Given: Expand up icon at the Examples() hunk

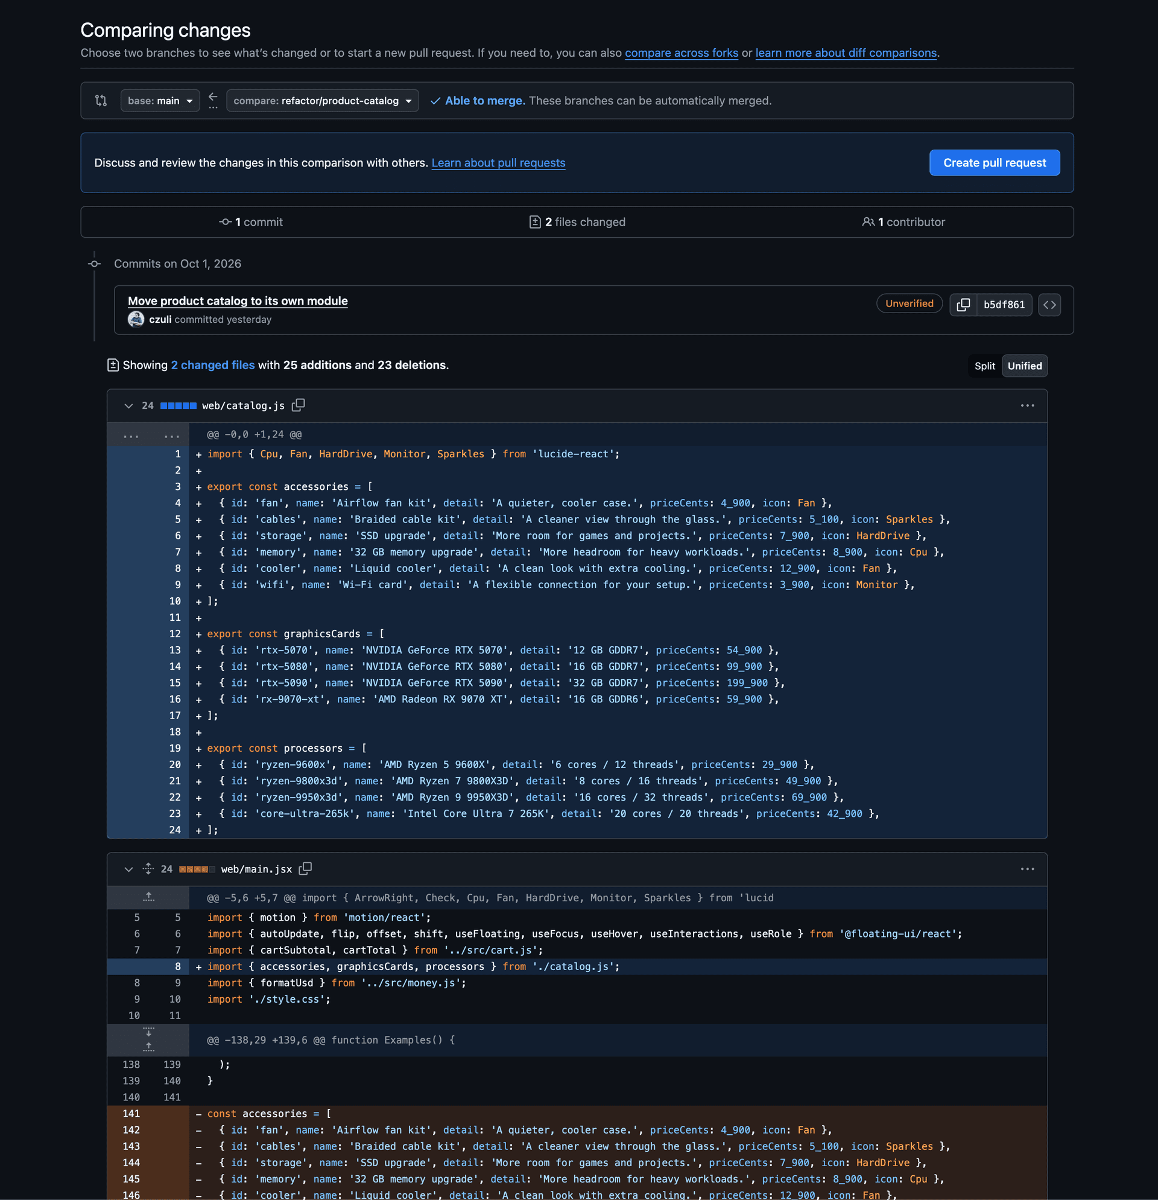Looking at the screenshot, I should [x=148, y=1047].
